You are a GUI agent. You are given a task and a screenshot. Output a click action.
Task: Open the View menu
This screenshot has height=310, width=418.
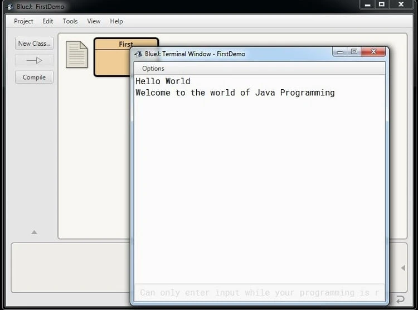pos(94,21)
